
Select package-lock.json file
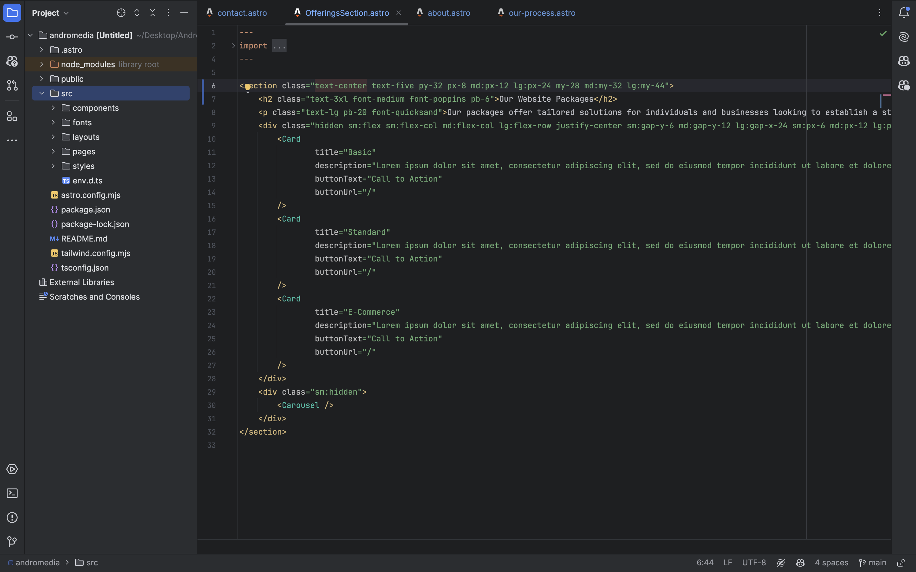(95, 224)
